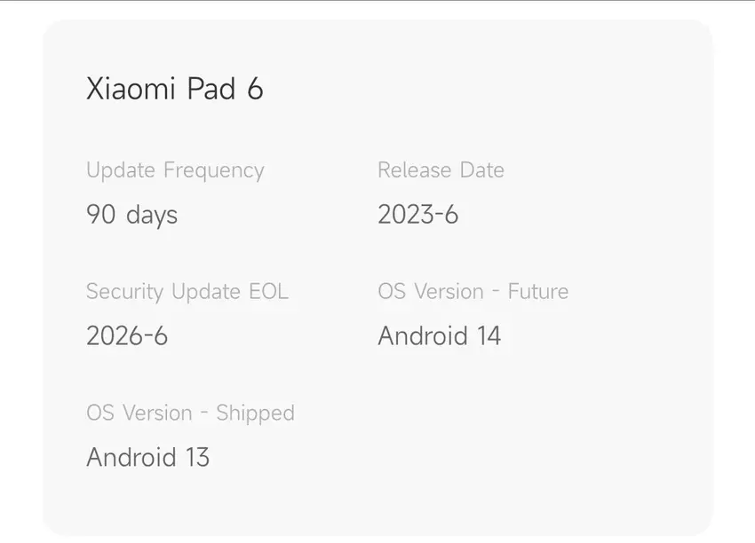Click the Android 14 future version value

439,335
